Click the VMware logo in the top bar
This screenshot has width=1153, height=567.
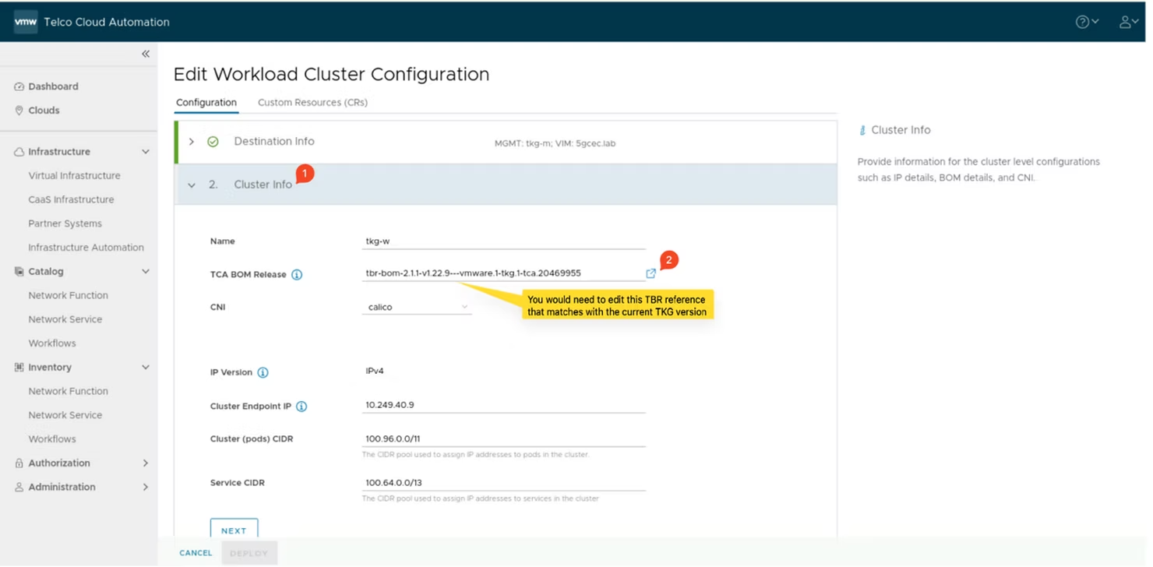(26, 22)
